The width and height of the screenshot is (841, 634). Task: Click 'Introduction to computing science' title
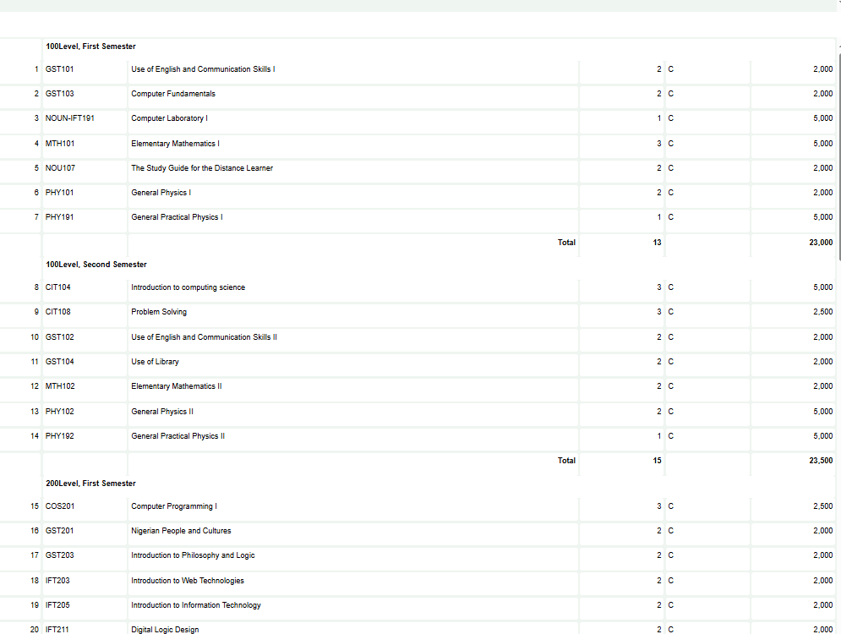(x=188, y=287)
